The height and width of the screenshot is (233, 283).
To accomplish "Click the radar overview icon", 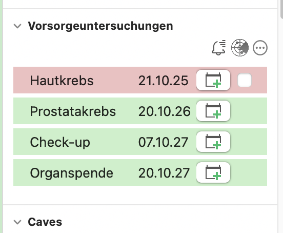I will [x=240, y=48].
